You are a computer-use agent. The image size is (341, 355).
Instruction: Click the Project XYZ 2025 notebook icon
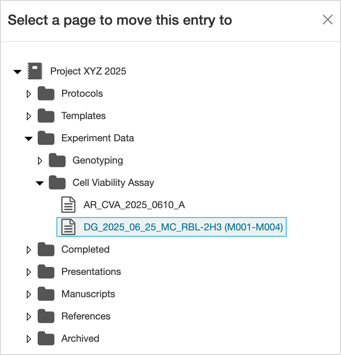pyautogui.click(x=36, y=71)
